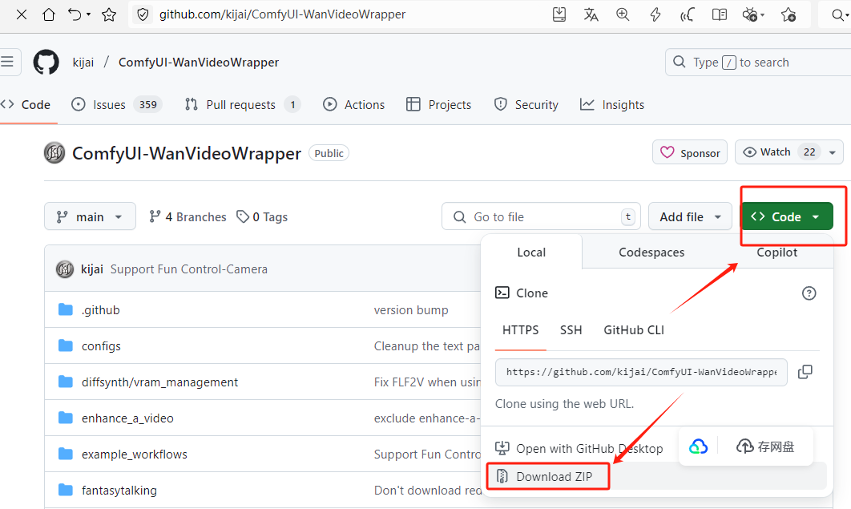This screenshot has width=851, height=509.
Task: Open the browser back-history dropdown arrow
Action: pos(88,14)
